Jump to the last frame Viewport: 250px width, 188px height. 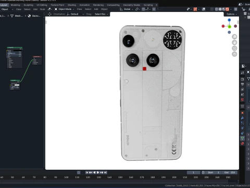pos(105,172)
